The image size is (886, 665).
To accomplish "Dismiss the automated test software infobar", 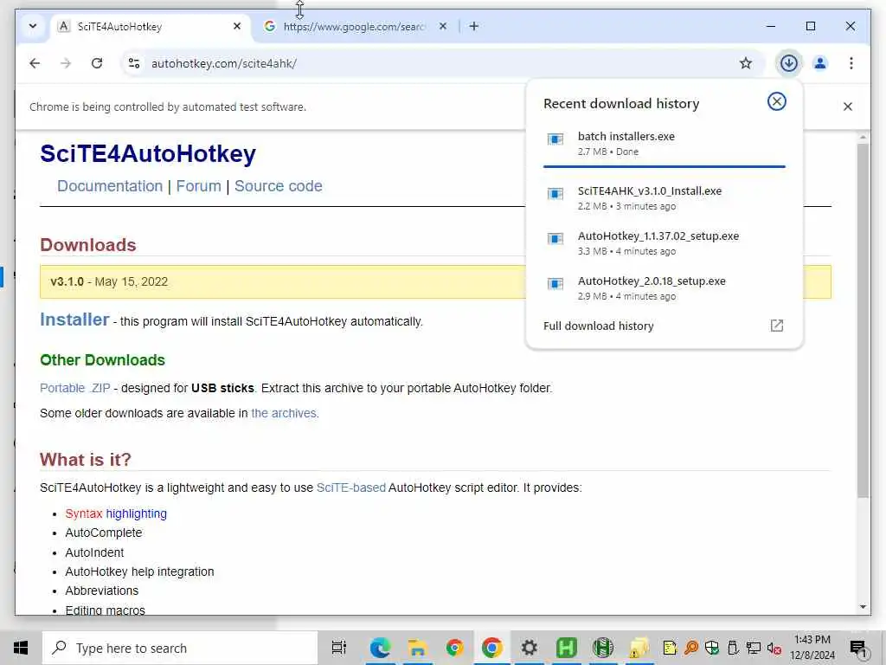I will 848,107.
